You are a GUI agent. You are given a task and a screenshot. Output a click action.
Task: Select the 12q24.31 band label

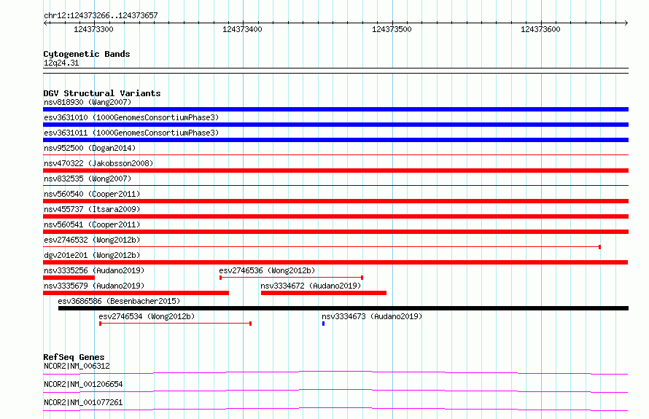pos(61,63)
